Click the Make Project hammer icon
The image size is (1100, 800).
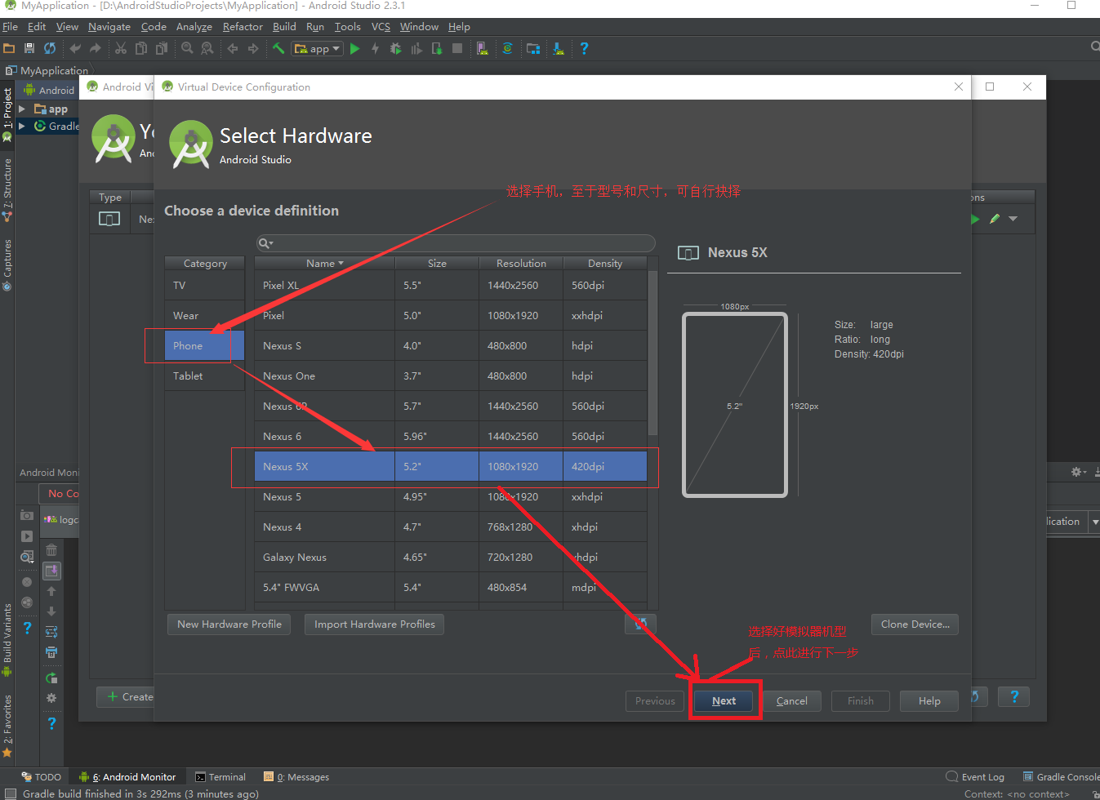(x=278, y=48)
